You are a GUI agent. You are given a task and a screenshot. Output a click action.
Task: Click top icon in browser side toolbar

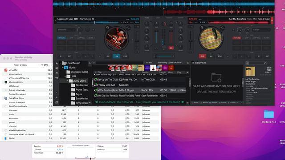click(x=57, y=63)
